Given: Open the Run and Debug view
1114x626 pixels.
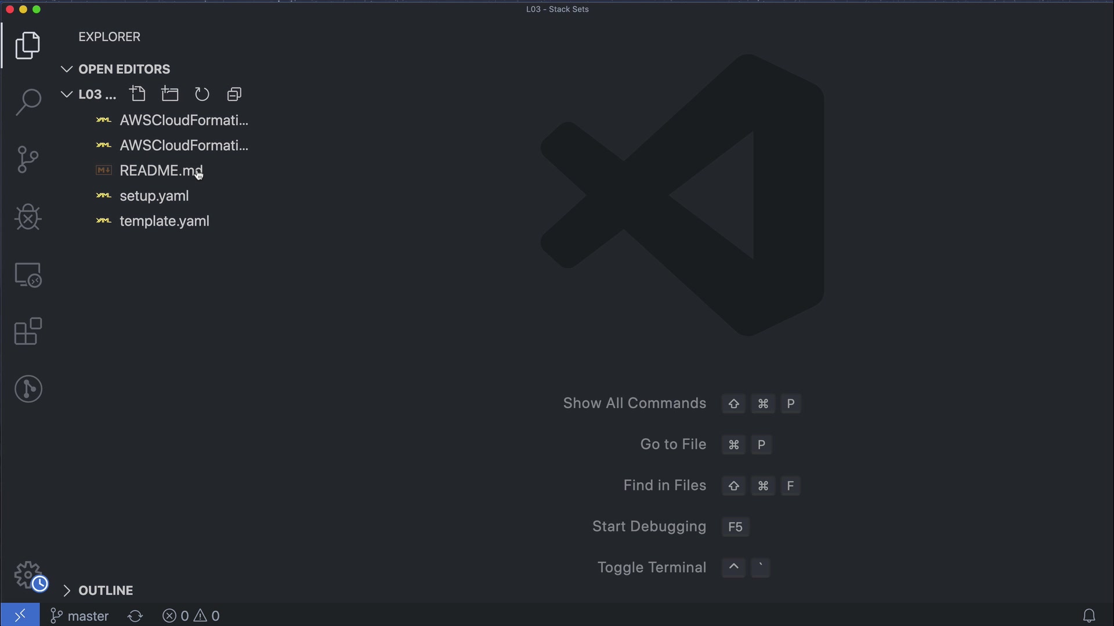Looking at the screenshot, I should (x=28, y=217).
